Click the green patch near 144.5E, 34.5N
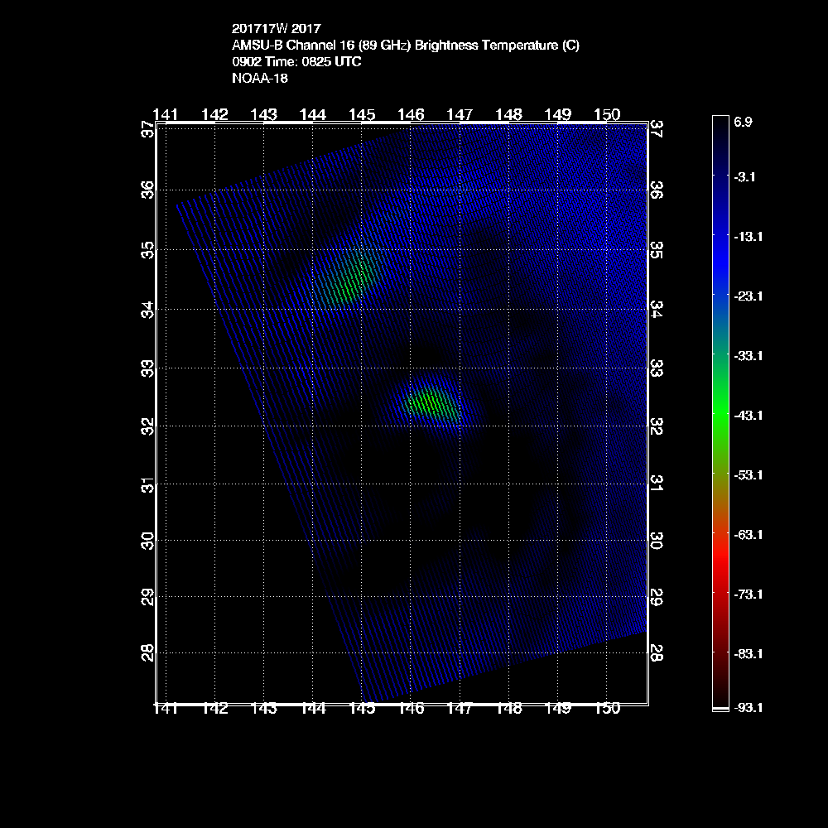This screenshot has height=828, width=828. click(349, 277)
